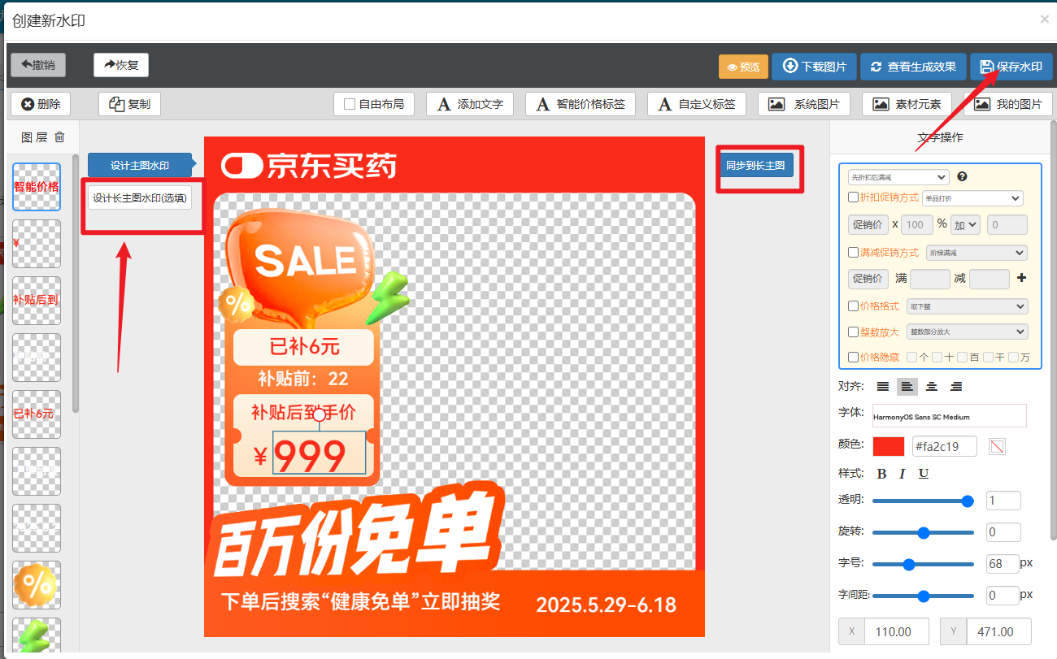1057x659 pixels.
Task: Open 单品打折 discount type dropdown
Action: tap(972, 197)
